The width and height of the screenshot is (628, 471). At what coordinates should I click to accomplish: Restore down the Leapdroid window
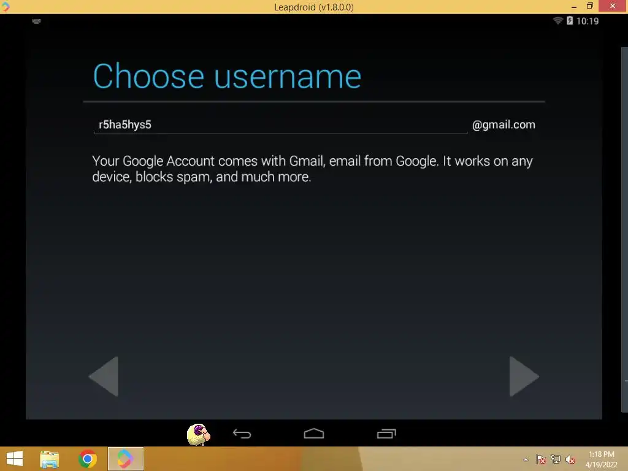point(589,6)
